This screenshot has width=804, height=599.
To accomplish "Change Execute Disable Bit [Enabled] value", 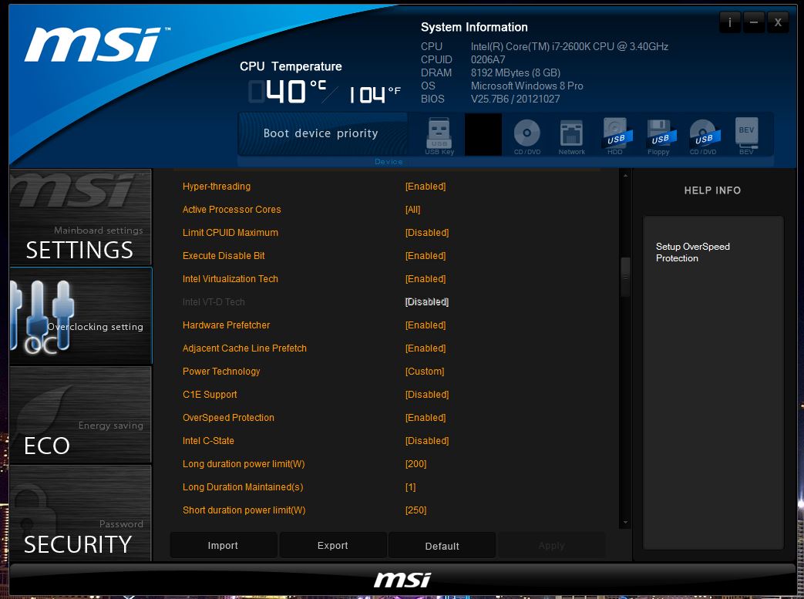I will (426, 255).
